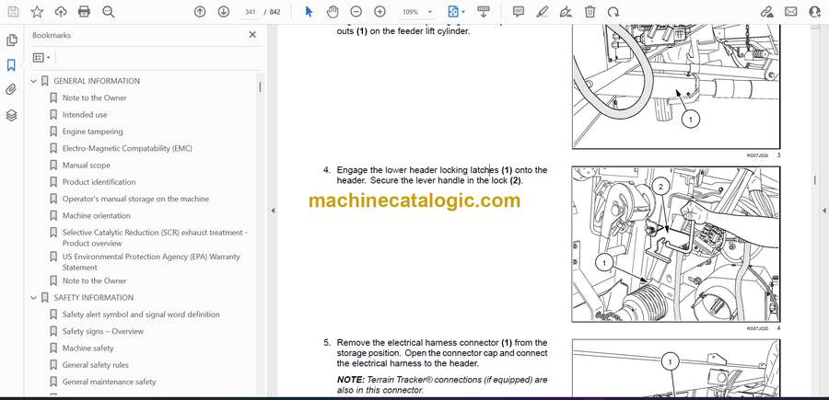Open the Note to the Owner bookmark under GENERAL INFORMATION
This screenshot has width=829, height=400.
pyautogui.click(x=95, y=97)
